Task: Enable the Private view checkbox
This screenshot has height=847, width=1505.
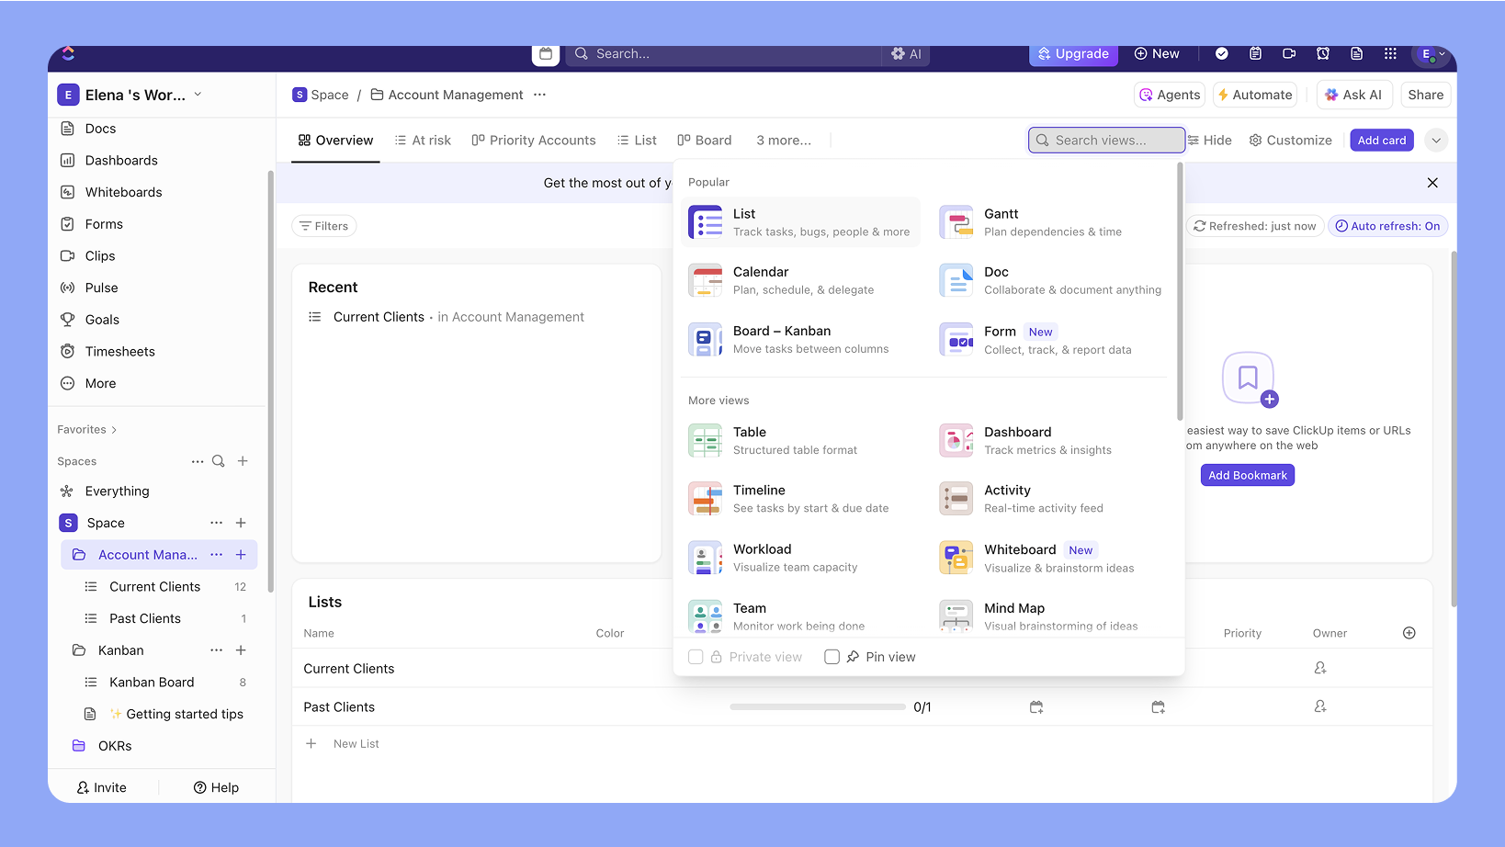Action: [x=696, y=657]
